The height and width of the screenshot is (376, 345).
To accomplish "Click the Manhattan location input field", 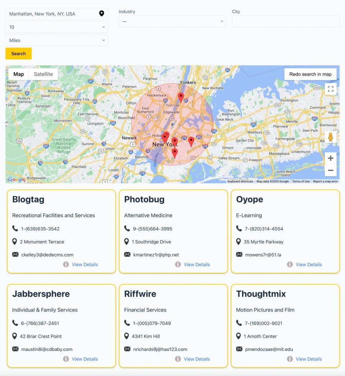I will pos(57,14).
